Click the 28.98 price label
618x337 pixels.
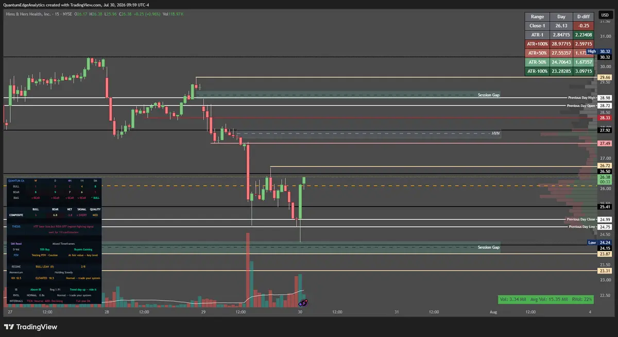tap(605, 97)
